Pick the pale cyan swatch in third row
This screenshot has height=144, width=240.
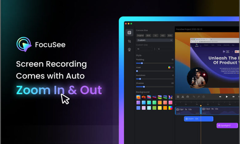point(149,108)
